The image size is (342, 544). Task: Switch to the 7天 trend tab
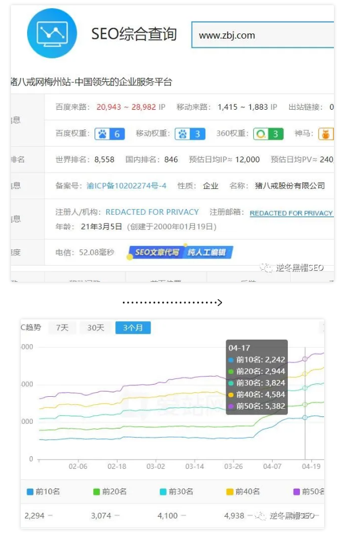62,327
